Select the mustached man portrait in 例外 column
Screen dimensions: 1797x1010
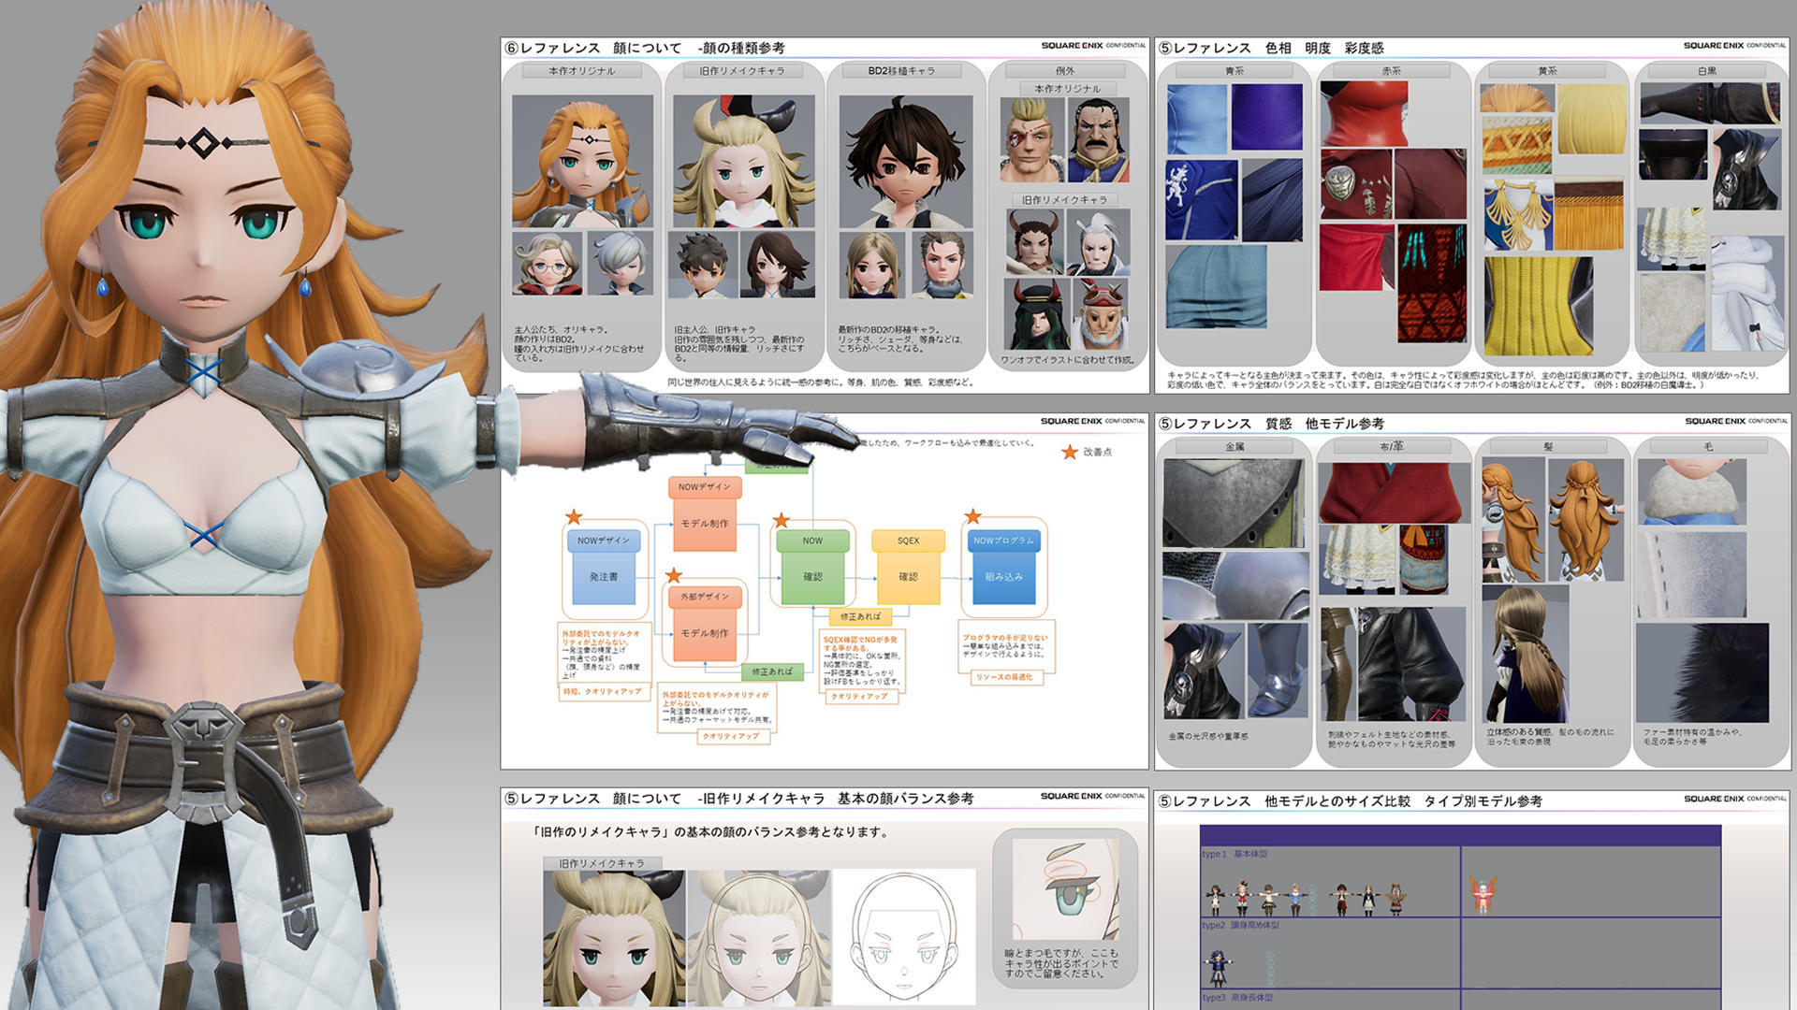[x=1099, y=140]
